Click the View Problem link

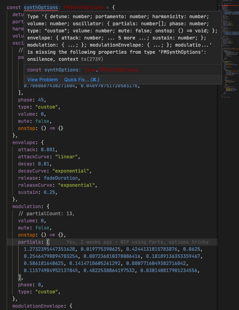click(x=43, y=80)
